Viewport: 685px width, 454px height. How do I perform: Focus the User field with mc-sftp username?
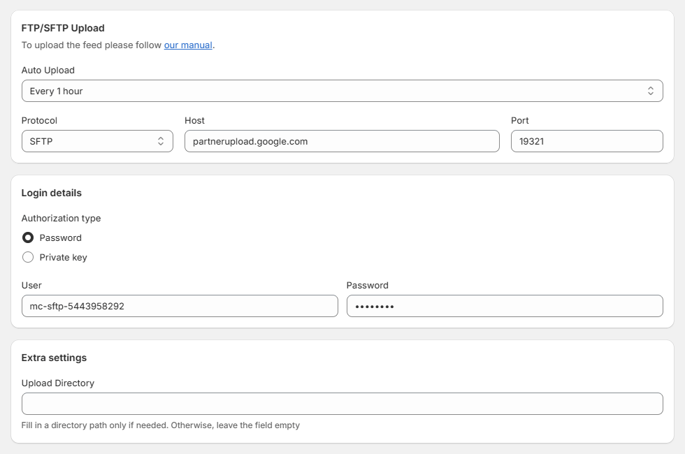coord(180,305)
